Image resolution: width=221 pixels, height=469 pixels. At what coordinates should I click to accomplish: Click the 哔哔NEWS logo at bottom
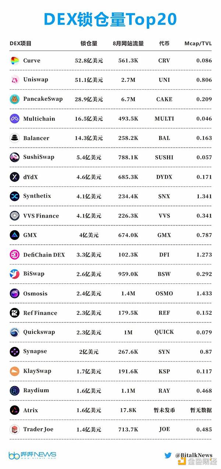click(32, 455)
